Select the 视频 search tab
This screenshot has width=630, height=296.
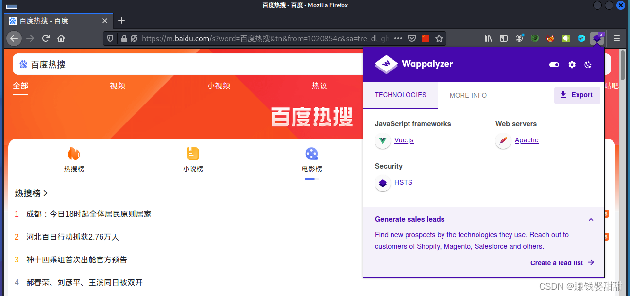[x=118, y=86]
